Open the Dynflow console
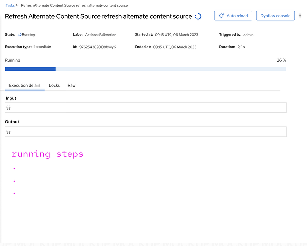 (x=275, y=16)
